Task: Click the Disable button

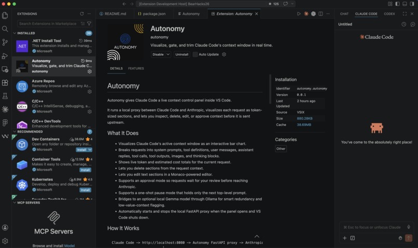Action: pyautogui.click(x=158, y=54)
